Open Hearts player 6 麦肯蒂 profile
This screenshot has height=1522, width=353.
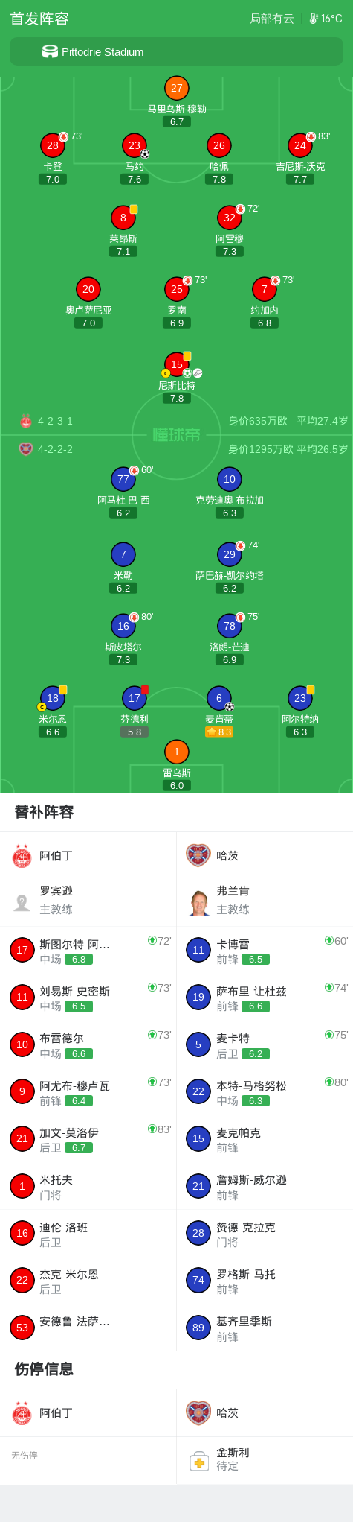219,698
